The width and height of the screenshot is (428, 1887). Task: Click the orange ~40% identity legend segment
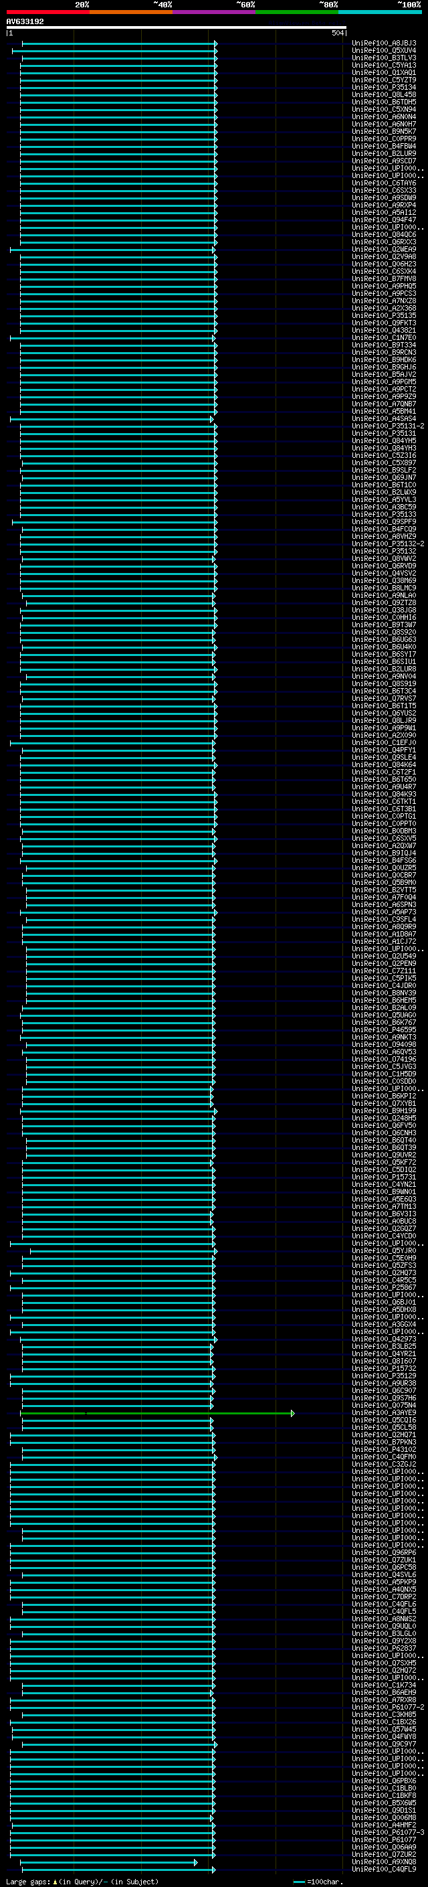(x=131, y=12)
